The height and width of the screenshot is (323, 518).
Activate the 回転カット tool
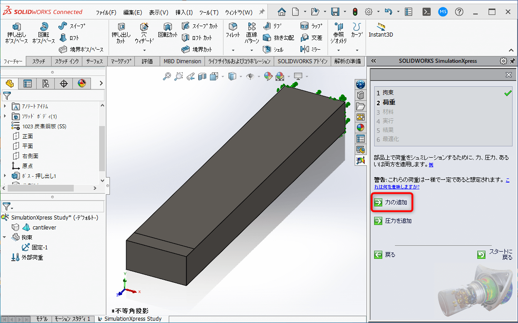(167, 32)
